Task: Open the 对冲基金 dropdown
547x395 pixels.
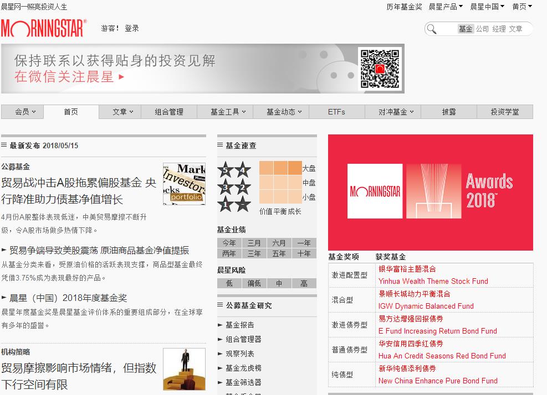Action: 392,111
